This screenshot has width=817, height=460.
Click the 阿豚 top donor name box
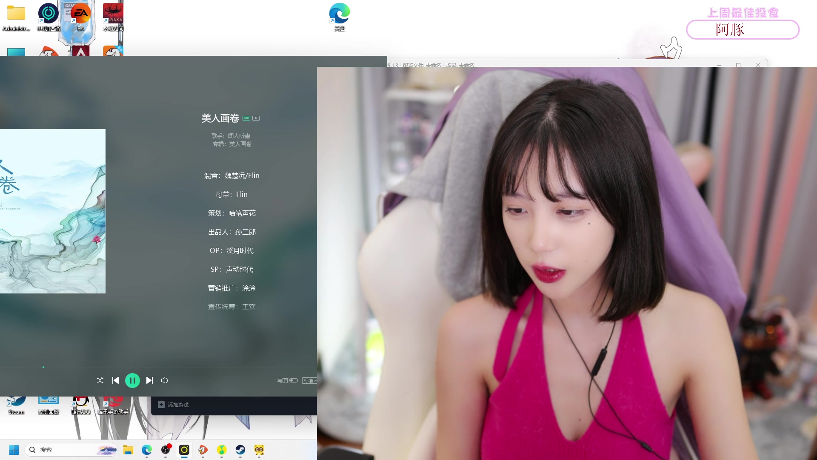pos(743,30)
